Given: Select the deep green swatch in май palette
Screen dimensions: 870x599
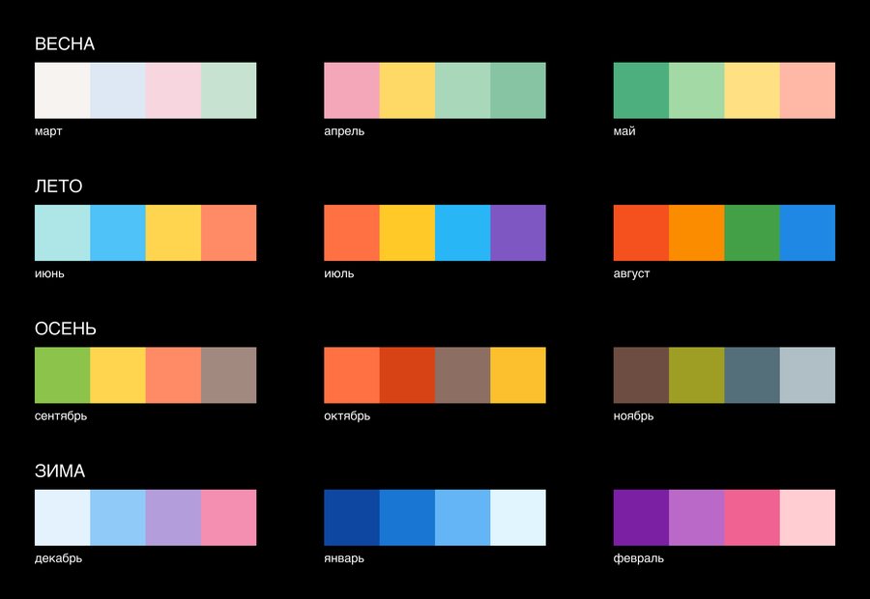Looking at the screenshot, I should pyautogui.click(x=642, y=91).
